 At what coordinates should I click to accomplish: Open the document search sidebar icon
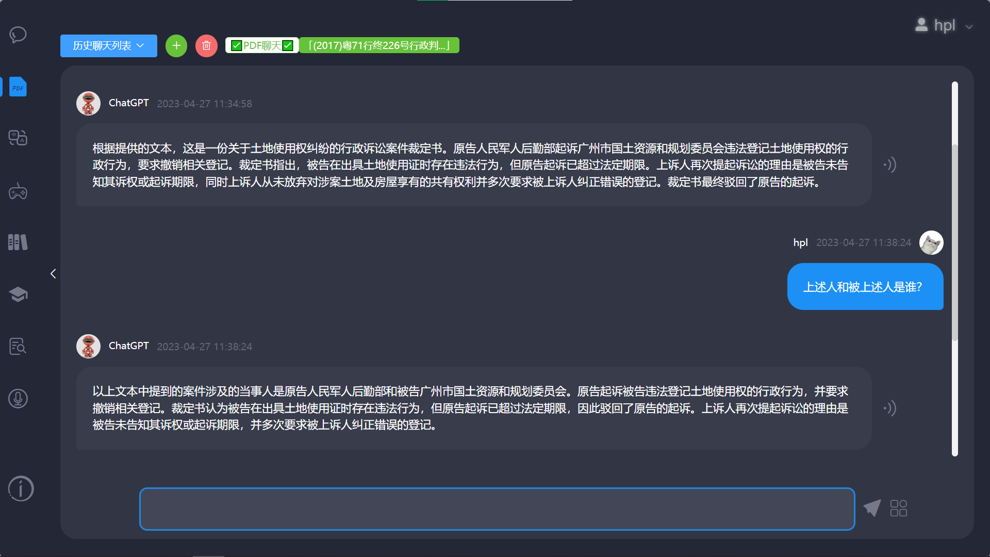(18, 346)
